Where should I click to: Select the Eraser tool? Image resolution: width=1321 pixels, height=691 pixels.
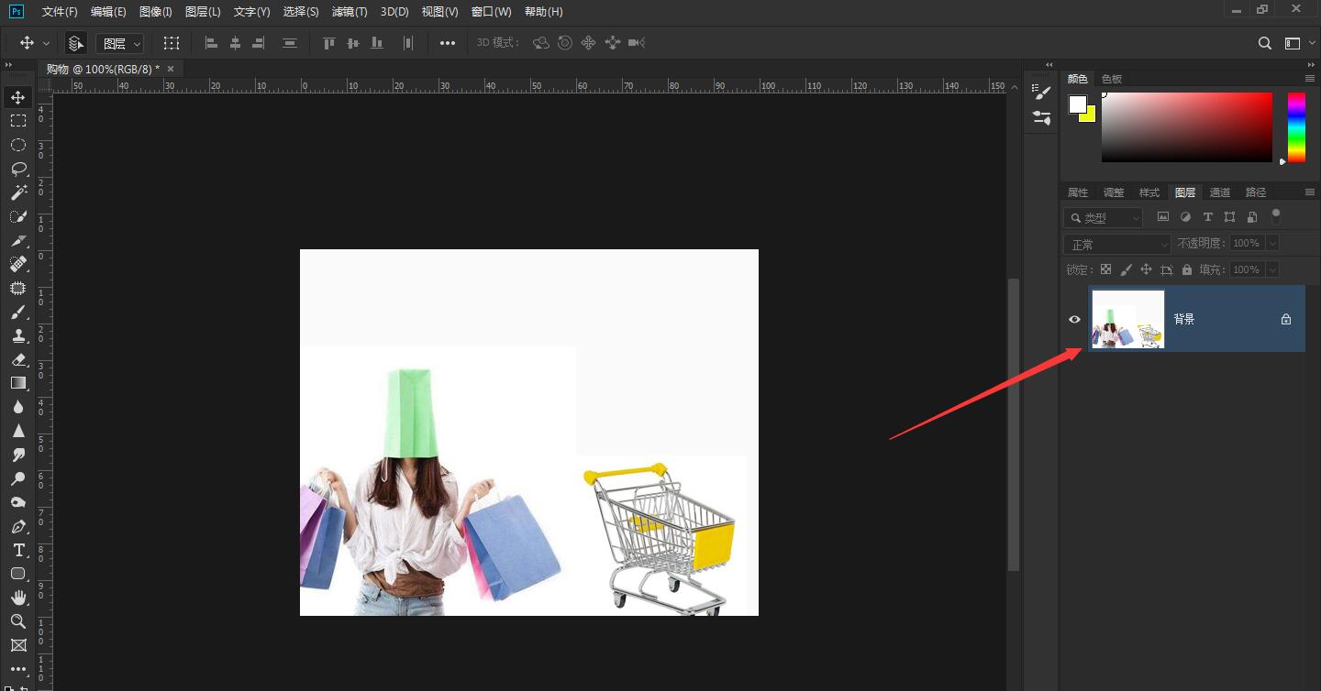[18, 359]
